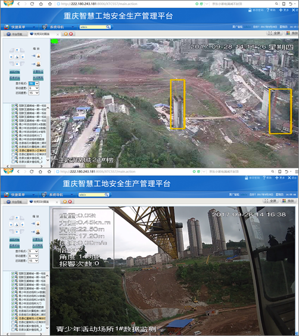Tick the 思源汝溪乡情信用_1 checkbox beside 21#楼 feed
The image size is (299, 336).
tap(13, 158)
